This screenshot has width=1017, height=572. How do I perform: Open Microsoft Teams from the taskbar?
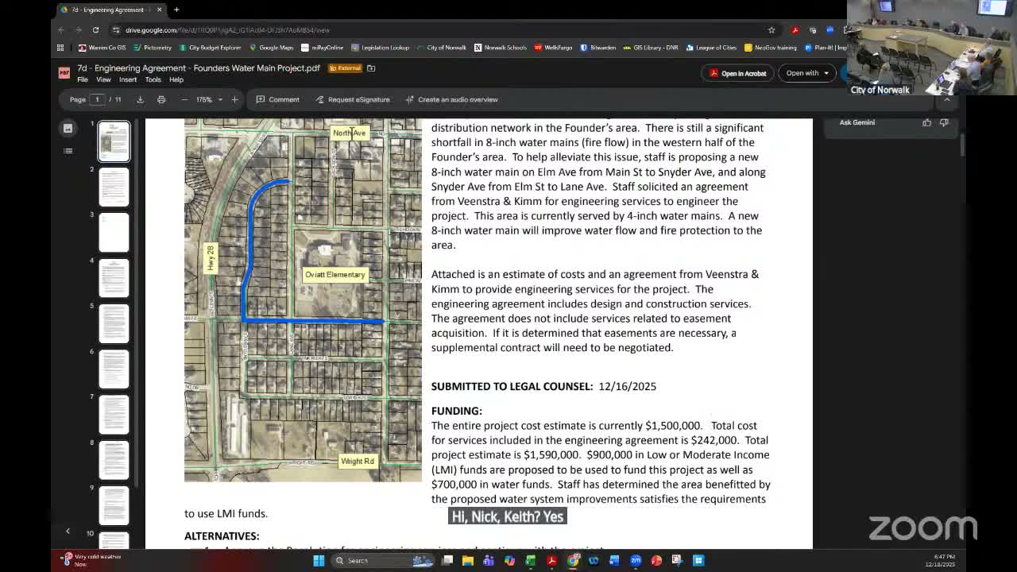(489, 561)
